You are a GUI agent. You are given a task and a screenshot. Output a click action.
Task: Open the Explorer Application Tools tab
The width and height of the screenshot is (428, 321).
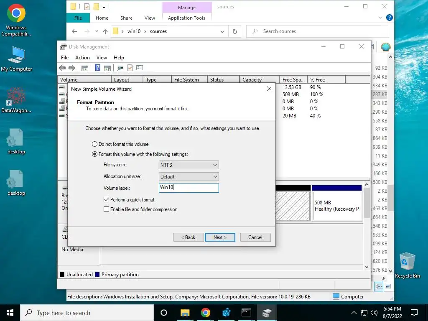pos(187,18)
